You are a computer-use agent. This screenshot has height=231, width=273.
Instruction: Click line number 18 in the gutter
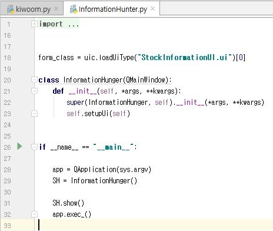click(x=7, y=58)
